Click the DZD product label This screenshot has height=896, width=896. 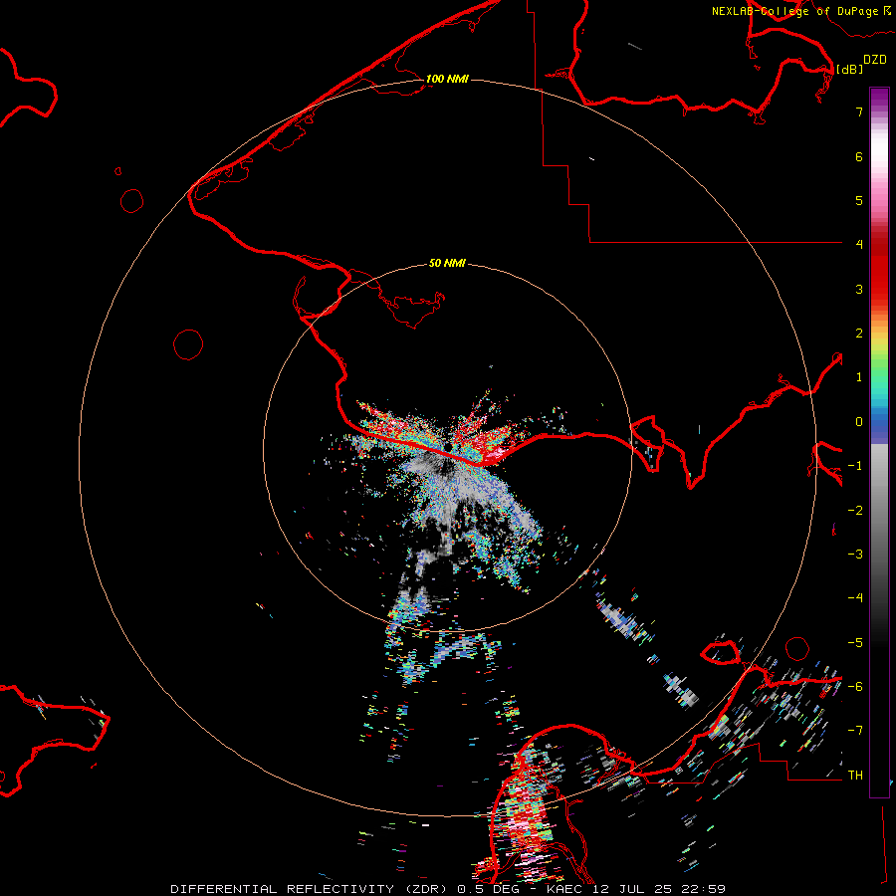point(875,60)
